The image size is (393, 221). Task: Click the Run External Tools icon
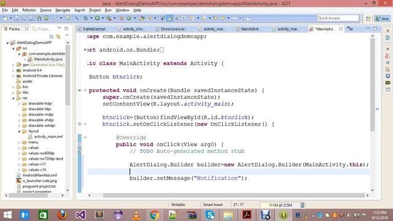(x=109, y=18)
